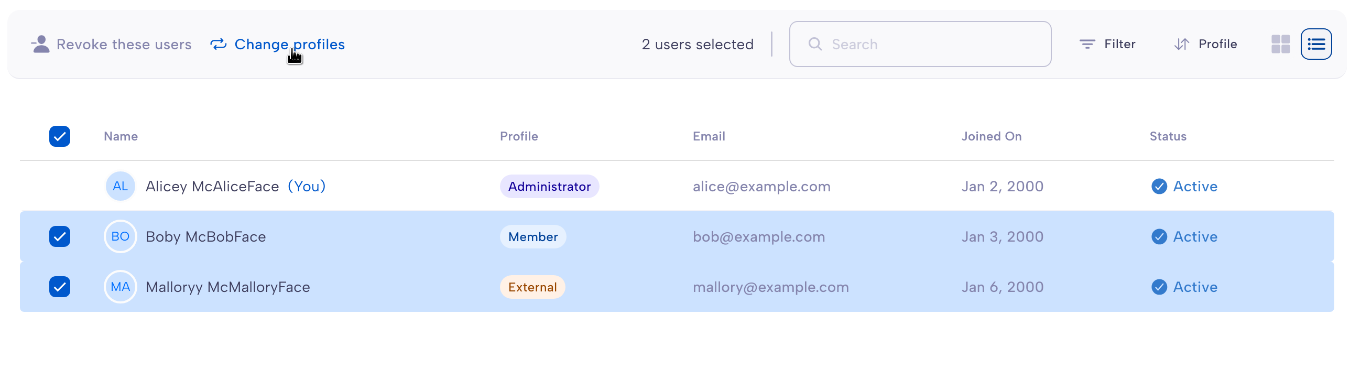Viewport: 1350px width, 369px height.
Task: Uncheck the select-all checkbox in header
Action: 60,136
